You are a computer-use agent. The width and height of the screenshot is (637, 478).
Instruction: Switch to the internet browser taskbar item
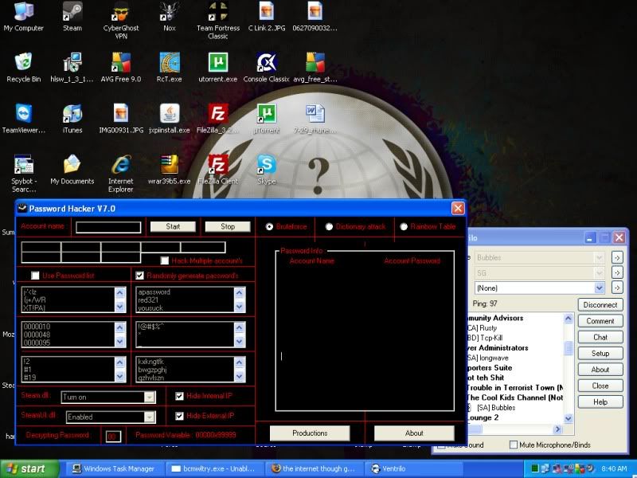click(313, 468)
